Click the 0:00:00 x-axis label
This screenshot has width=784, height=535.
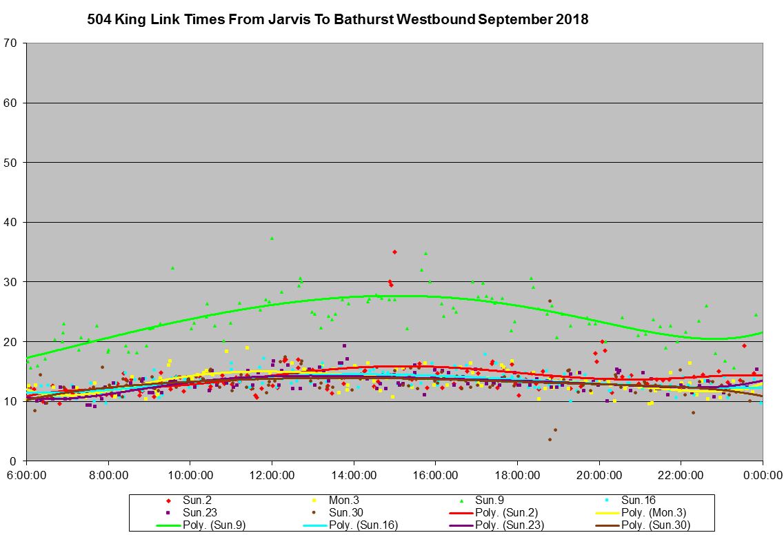click(763, 475)
